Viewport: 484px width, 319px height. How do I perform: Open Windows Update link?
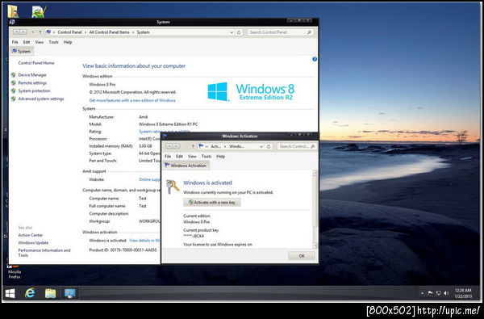tap(33, 242)
